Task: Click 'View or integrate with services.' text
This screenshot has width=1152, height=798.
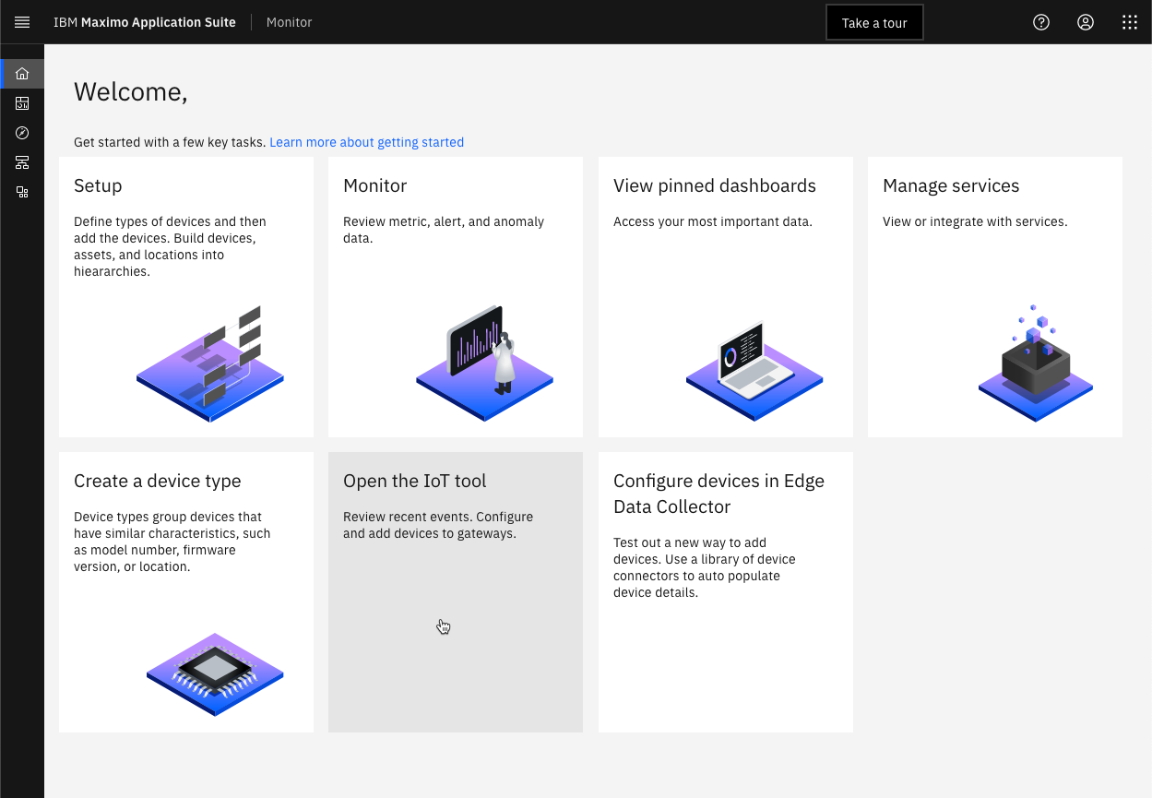Action: click(x=975, y=221)
